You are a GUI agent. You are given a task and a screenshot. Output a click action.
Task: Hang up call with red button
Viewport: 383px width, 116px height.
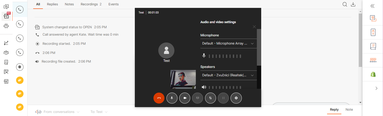pos(159,98)
